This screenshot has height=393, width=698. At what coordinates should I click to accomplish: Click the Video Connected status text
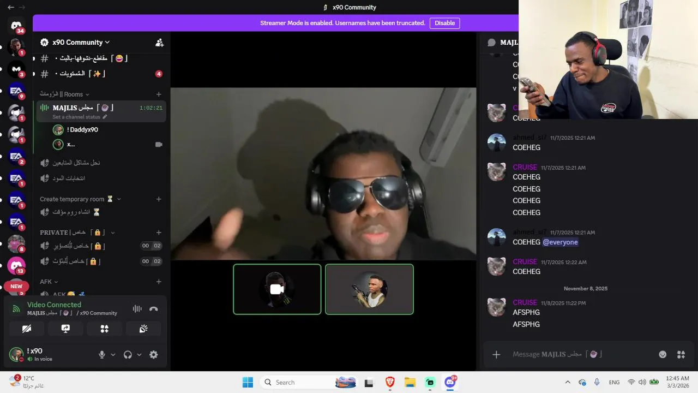click(54, 305)
